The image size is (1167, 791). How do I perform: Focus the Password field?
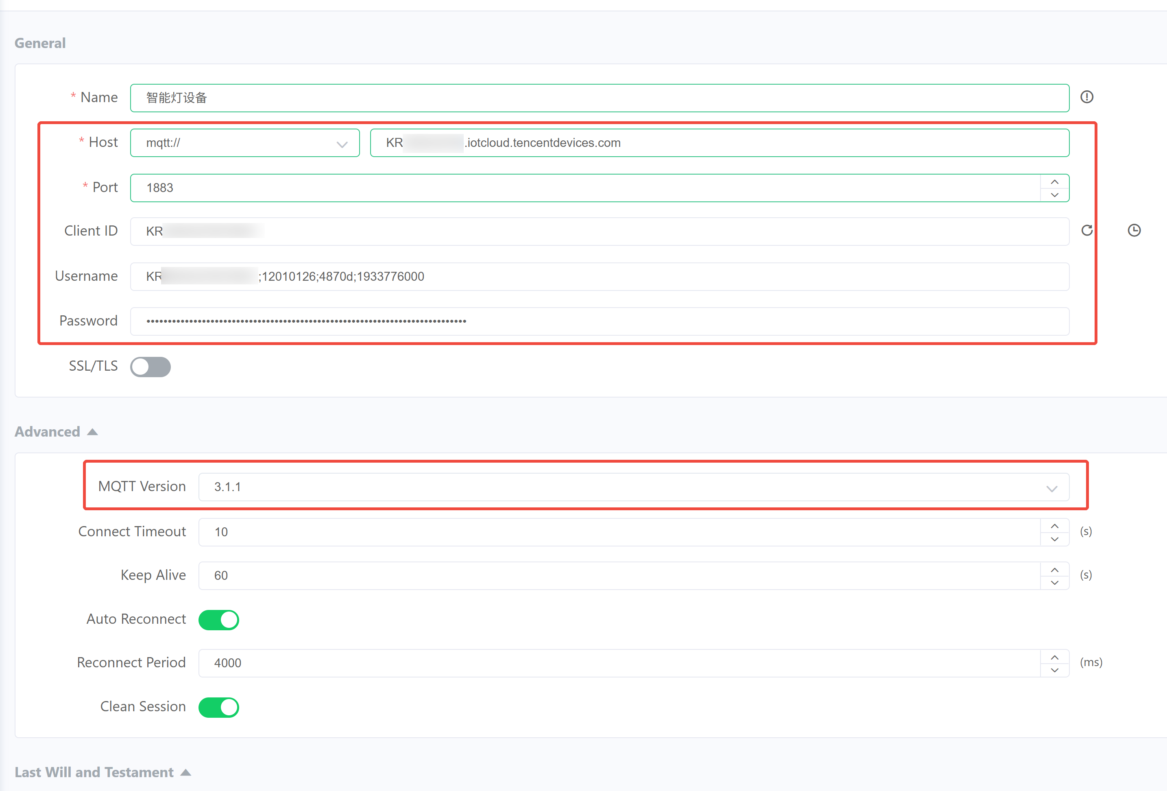(599, 321)
